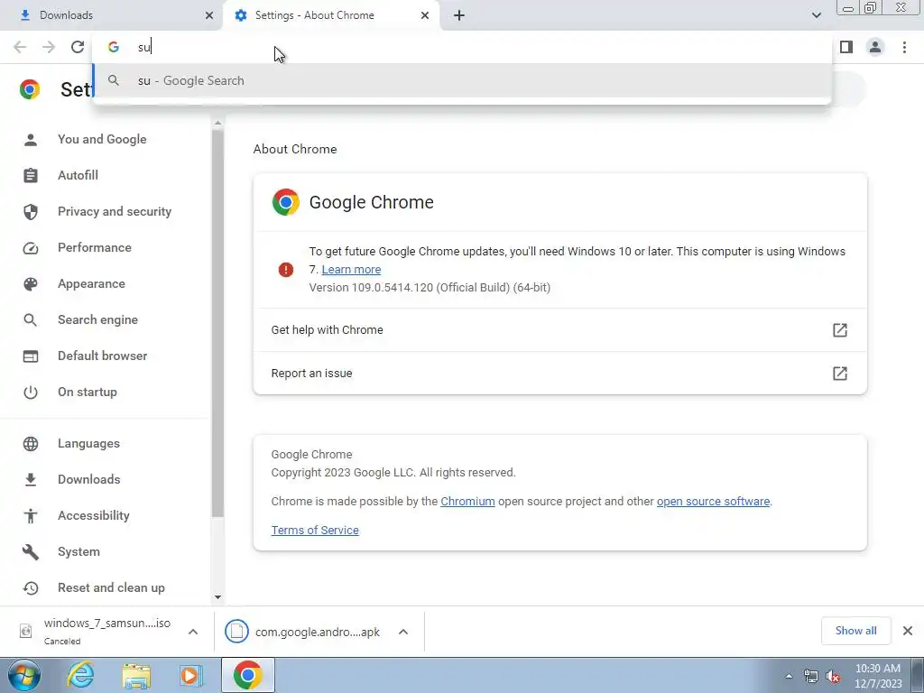Show hidden system tray icons
Image resolution: width=924 pixels, height=693 pixels.
tap(789, 676)
